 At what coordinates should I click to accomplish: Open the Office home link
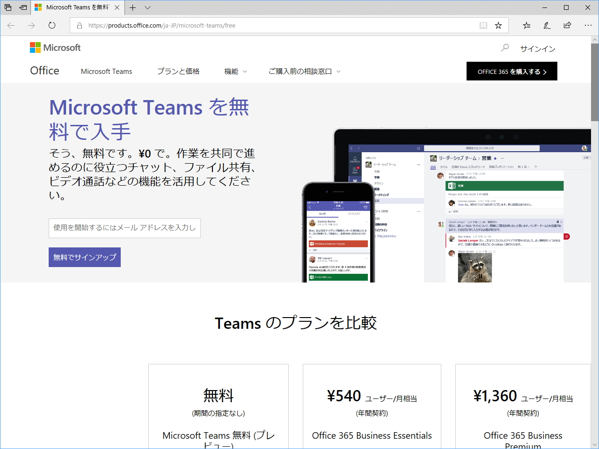(44, 71)
